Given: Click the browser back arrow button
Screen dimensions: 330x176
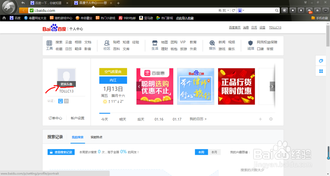Looking at the screenshot, I should point(23,10).
